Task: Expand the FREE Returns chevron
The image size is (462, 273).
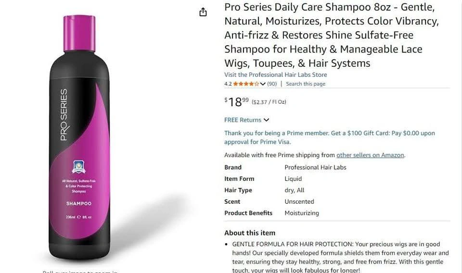Action: tap(266, 120)
